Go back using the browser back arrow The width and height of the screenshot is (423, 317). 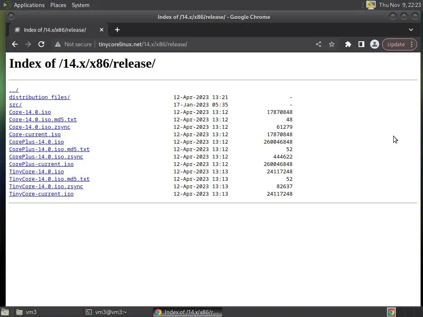click(15, 44)
